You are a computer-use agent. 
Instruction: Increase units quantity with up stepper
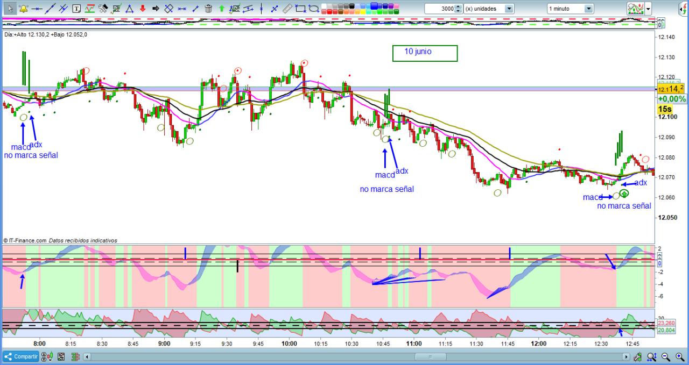click(x=459, y=6)
